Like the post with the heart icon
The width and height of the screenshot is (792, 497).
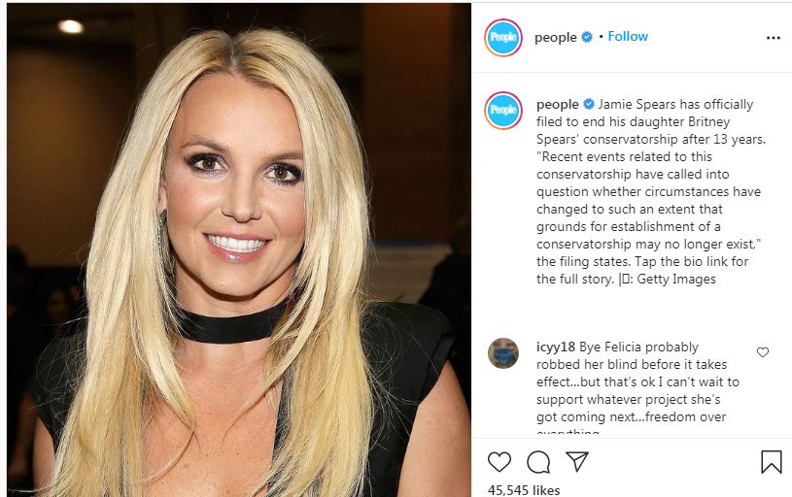tap(499, 462)
